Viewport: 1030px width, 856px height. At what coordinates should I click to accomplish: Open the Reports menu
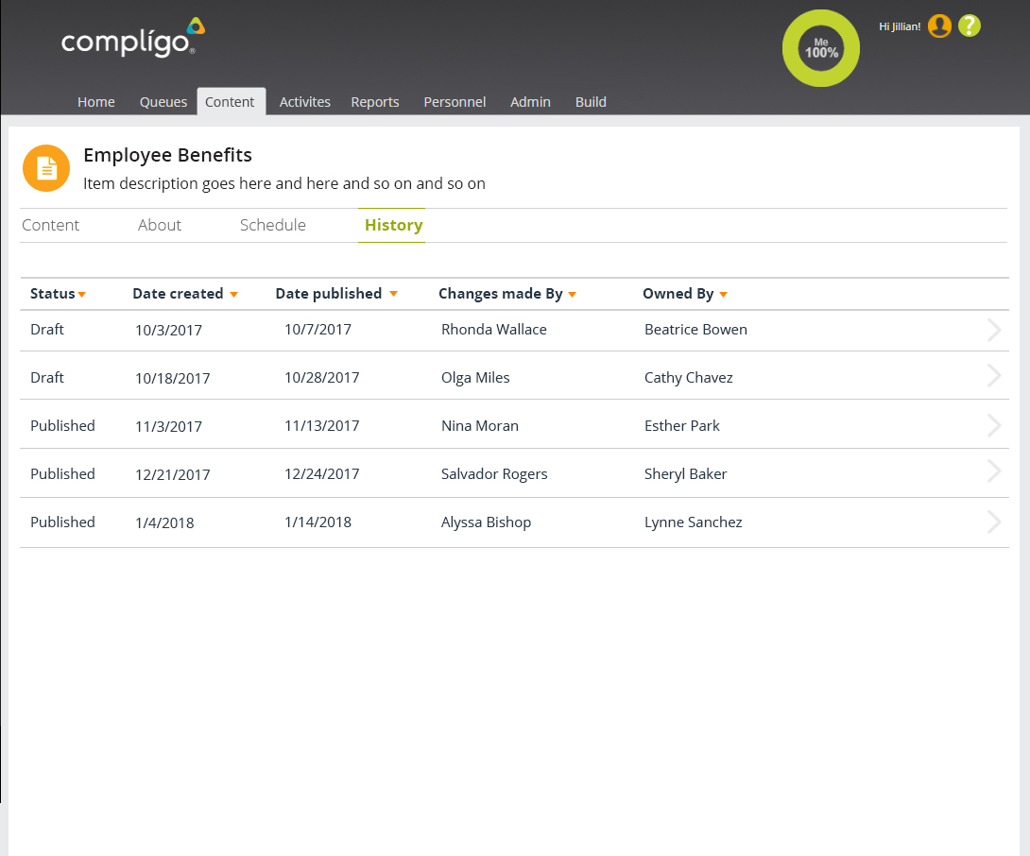pyautogui.click(x=375, y=102)
